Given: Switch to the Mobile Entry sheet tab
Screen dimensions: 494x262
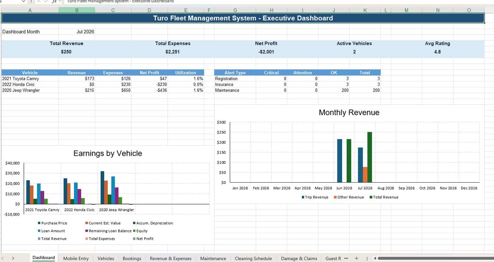Looking at the screenshot, I should (x=76, y=258).
